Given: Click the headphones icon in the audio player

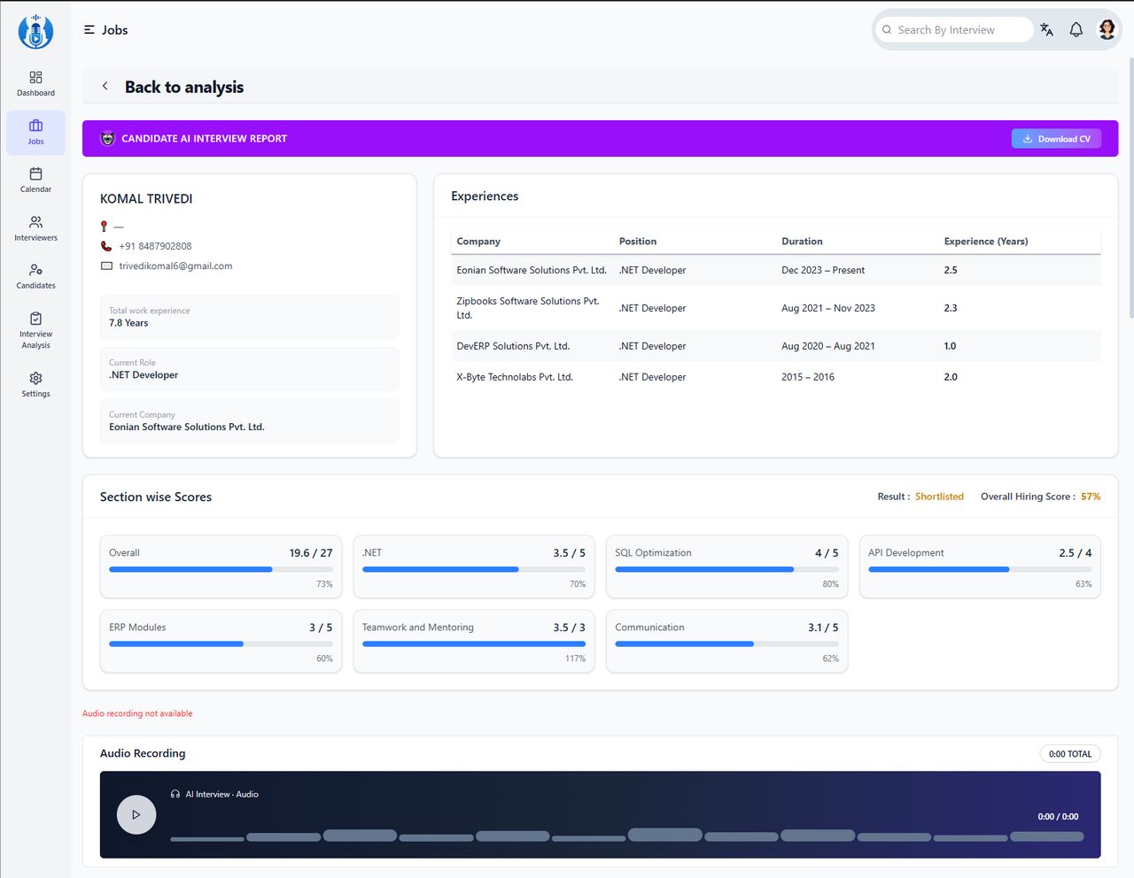Looking at the screenshot, I should tap(175, 794).
